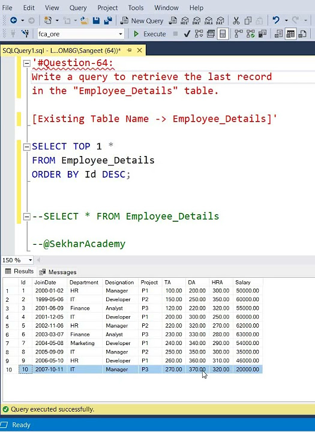Open an Analysis Services MDX query
Screen dimensions: 315x432
coord(185,20)
